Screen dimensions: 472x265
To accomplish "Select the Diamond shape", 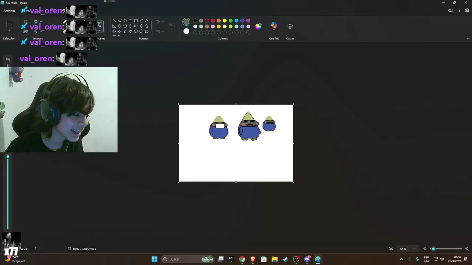I will 119,26.
